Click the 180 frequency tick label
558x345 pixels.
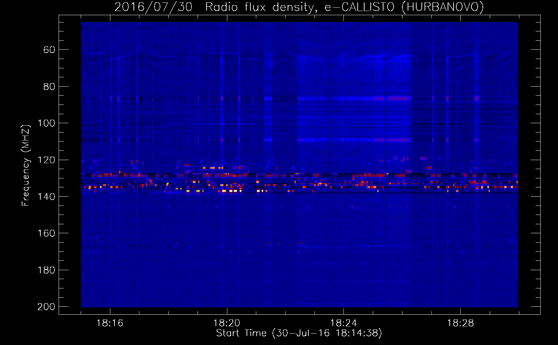(x=47, y=270)
